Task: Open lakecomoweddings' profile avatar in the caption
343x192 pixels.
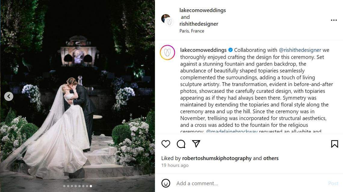Action: pos(168,52)
